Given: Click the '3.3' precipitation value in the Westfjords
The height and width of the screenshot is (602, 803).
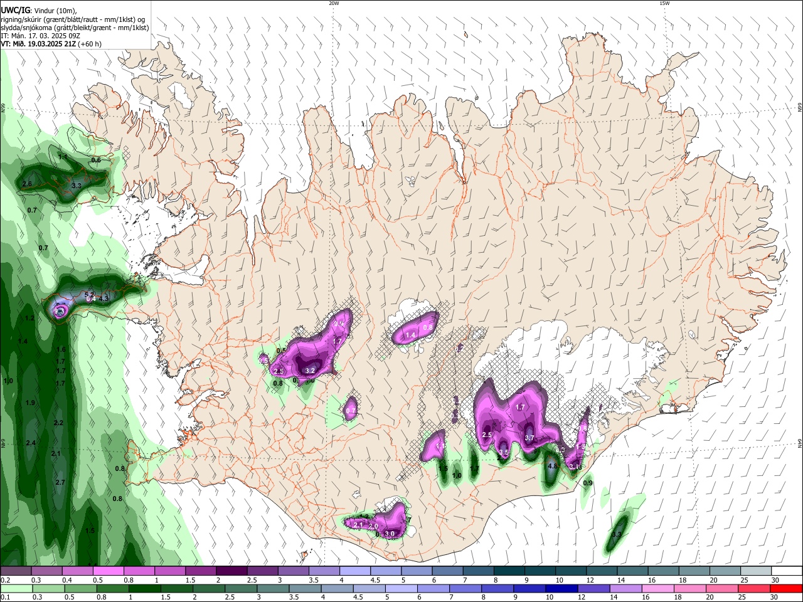Looking at the screenshot, I should (77, 186).
